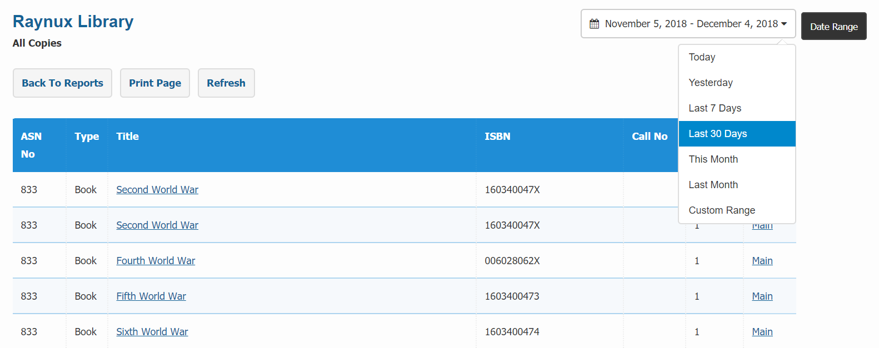Open the date range dropdown caret
This screenshot has width=879, height=348.
click(x=784, y=24)
